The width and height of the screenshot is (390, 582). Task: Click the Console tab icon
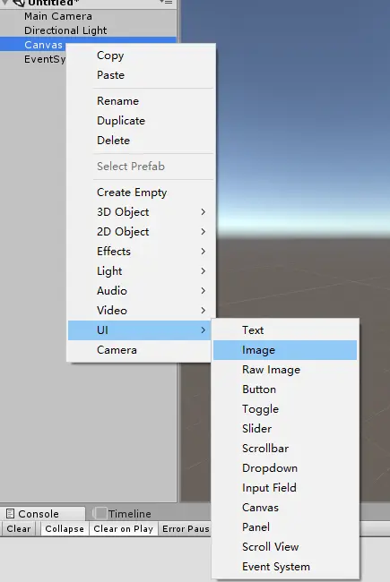pyautogui.click(x=11, y=514)
